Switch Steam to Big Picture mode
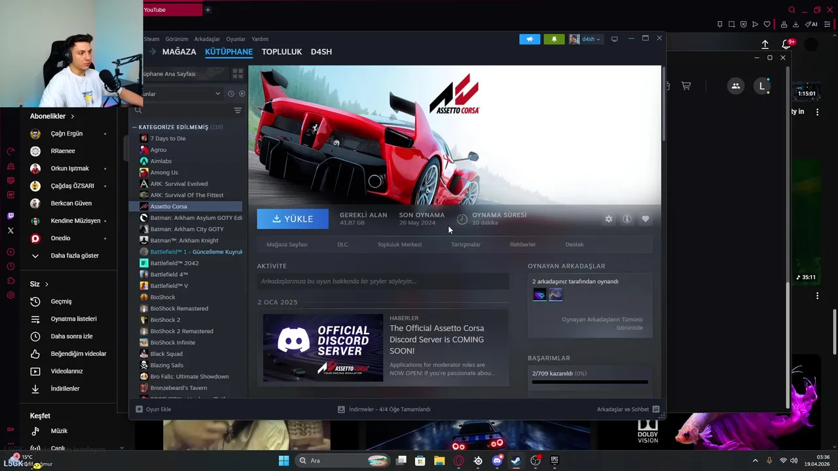Screen dimensions: 838x471 [614, 39]
